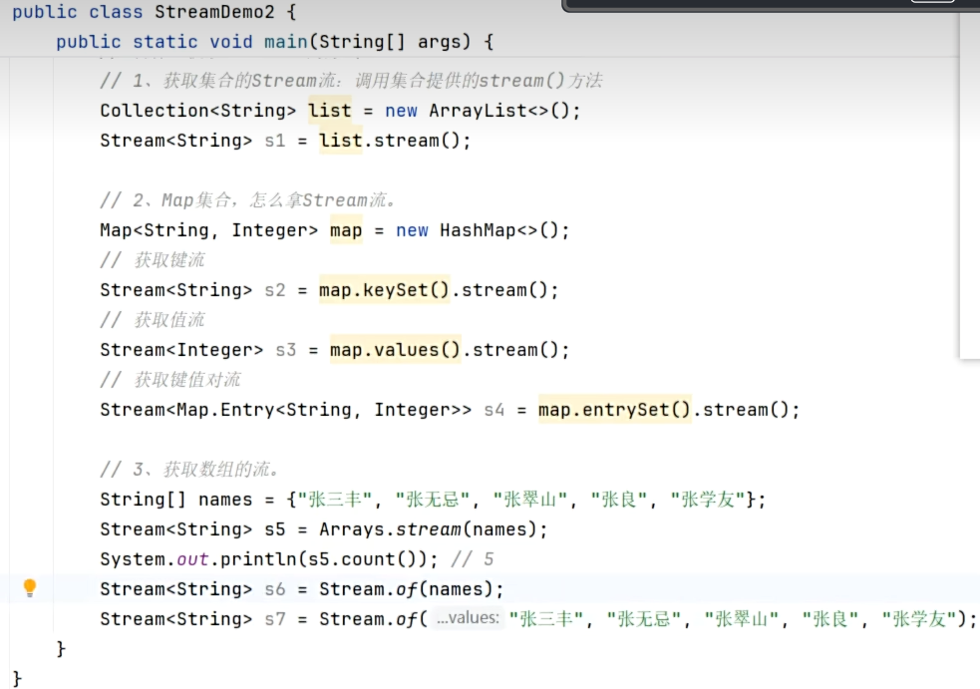Viewport: 980px width, 689px height.
Task: Click variable 's5' in its declaration
Action: (x=275, y=529)
